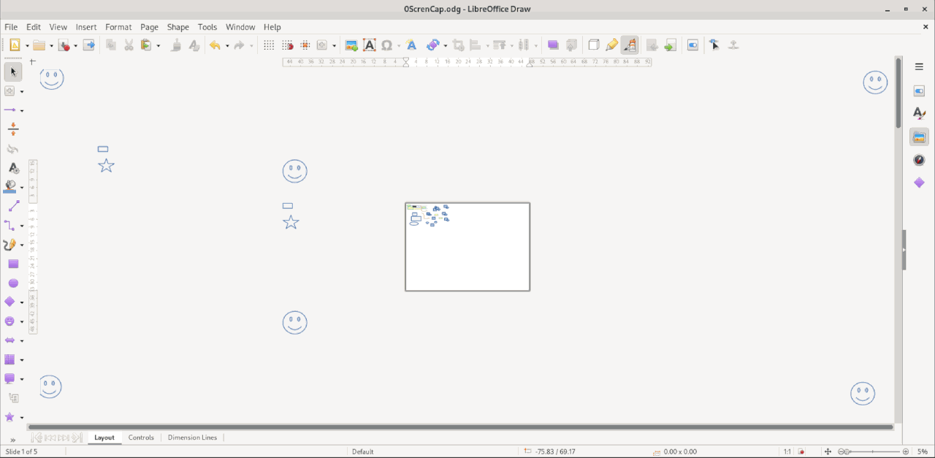Select the Ellipse tool
Image resolution: width=935 pixels, height=458 pixels.
coord(12,283)
